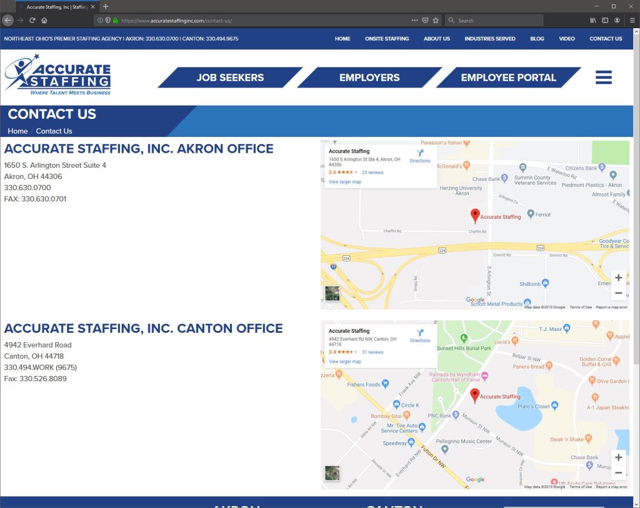Zoom out on the Akron map
This screenshot has width=640, height=508.
pyautogui.click(x=618, y=293)
